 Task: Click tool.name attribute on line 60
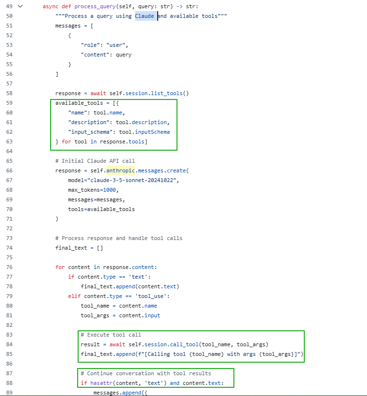(x=108, y=113)
